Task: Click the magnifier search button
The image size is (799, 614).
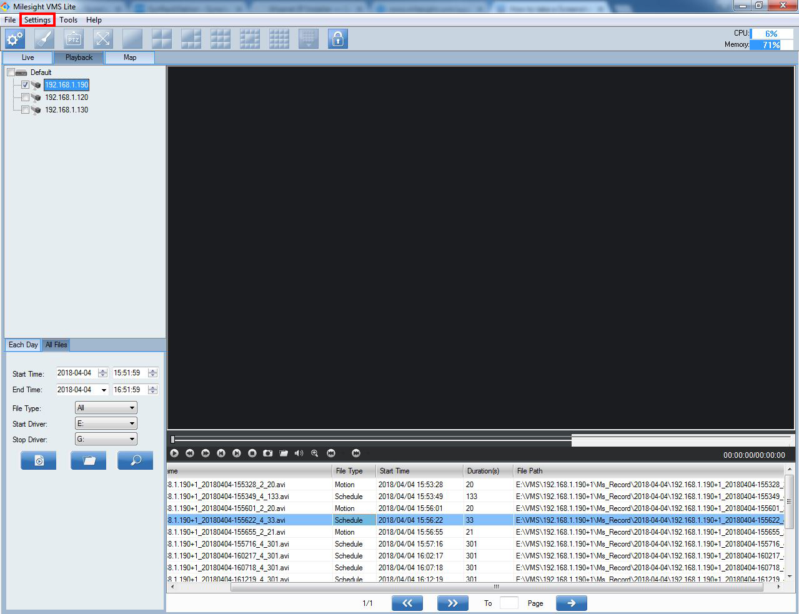Action: [135, 460]
